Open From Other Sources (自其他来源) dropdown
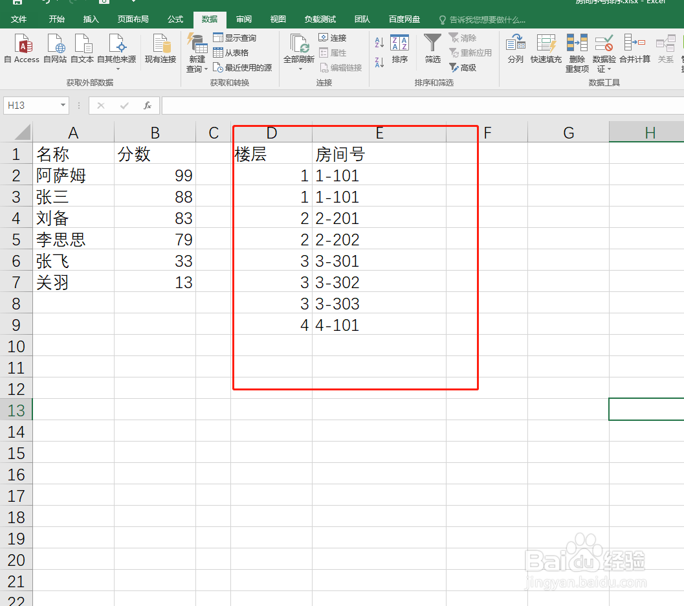This screenshot has height=606, width=684. point(116,52)
